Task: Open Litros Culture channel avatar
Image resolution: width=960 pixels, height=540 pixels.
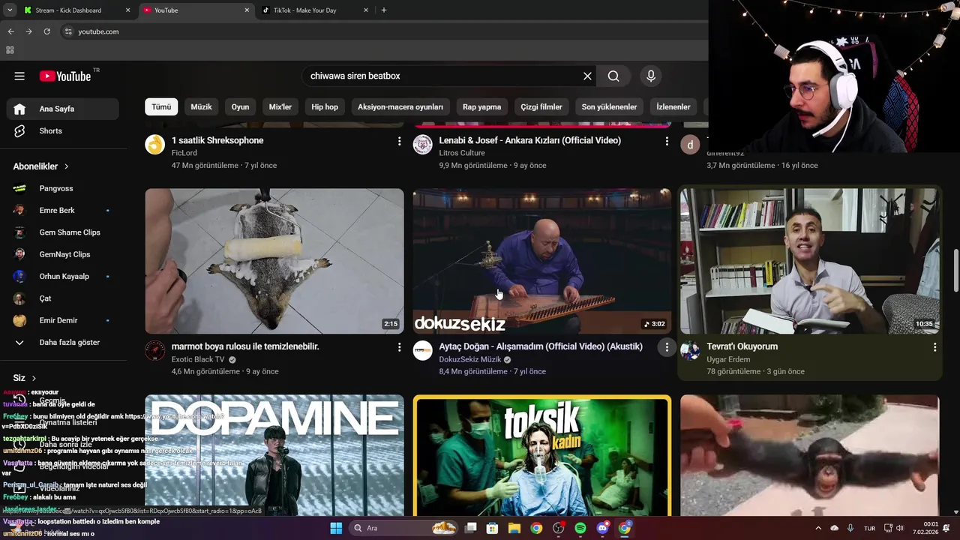Action: 423,144
